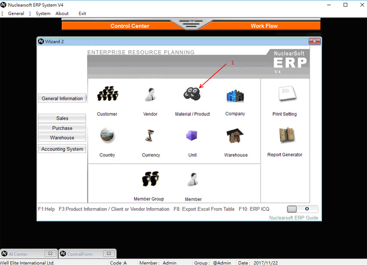Maximize the Nuclearsoft ERP main window
The width and height of the screenshot is (367, 266).
345,5
